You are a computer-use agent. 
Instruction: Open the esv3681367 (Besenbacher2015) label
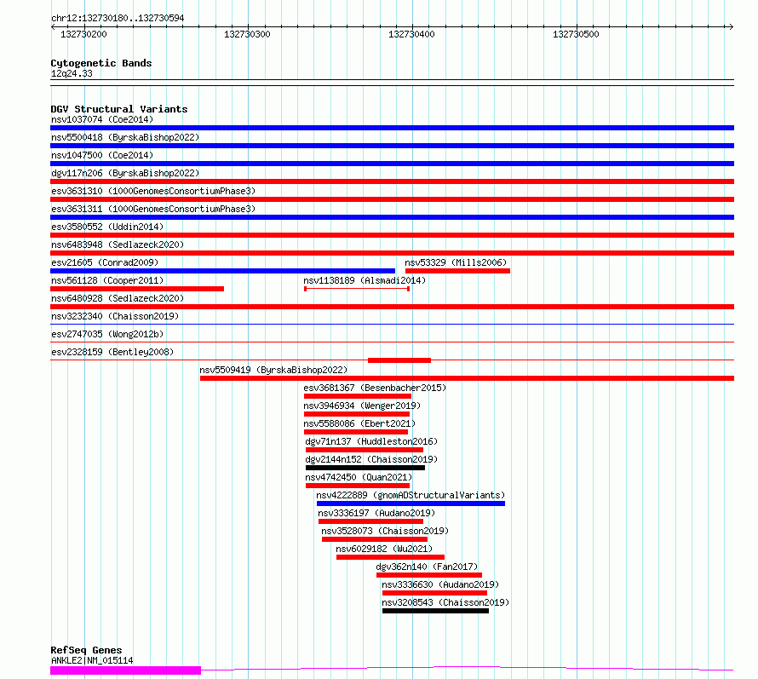click(x=375, y=388)
